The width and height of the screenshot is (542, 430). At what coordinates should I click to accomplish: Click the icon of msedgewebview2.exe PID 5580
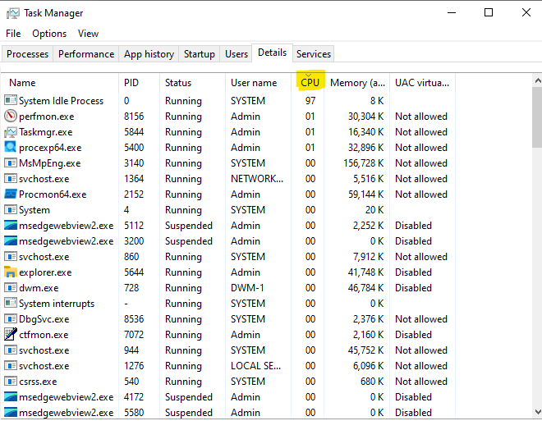11,412
